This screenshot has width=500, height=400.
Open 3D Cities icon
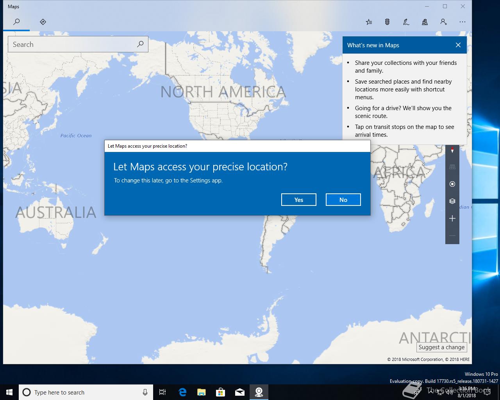425,22
